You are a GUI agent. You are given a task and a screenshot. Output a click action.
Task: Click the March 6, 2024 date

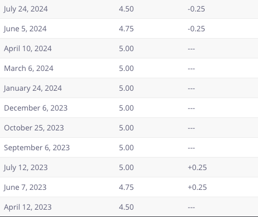[29, 68]
